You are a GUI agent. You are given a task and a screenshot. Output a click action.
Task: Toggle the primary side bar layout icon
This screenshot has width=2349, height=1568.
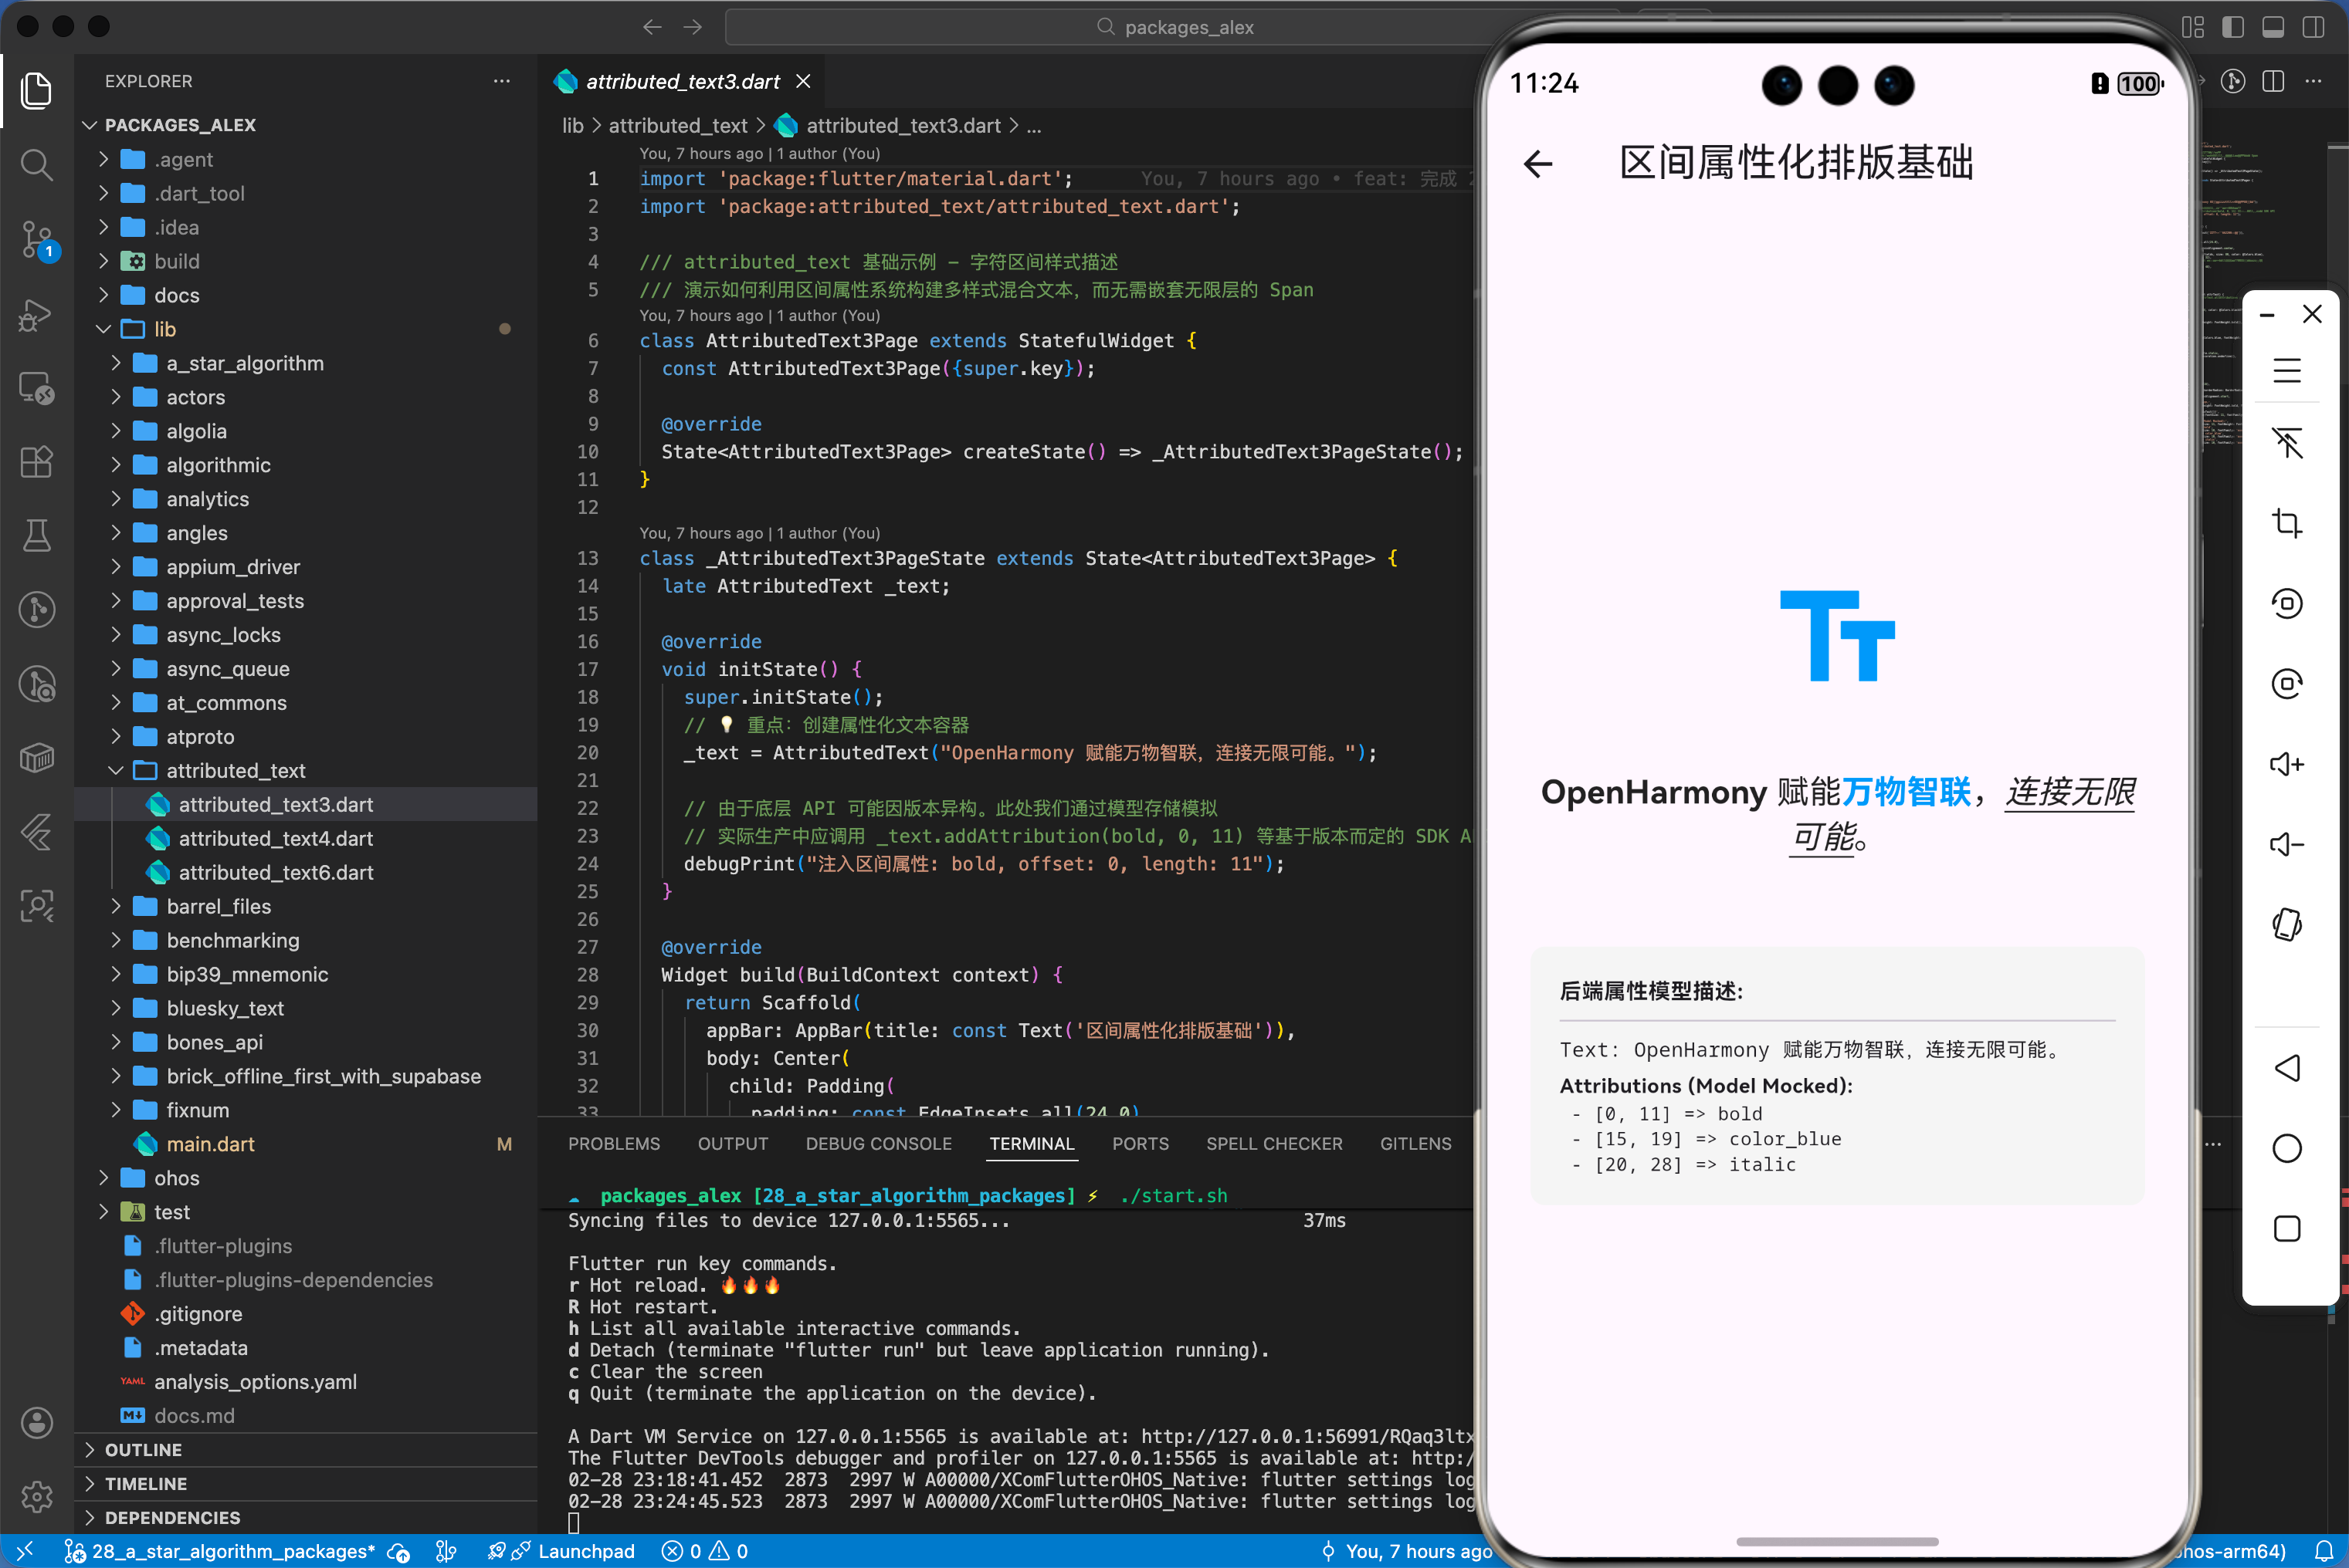pos(2232,27)
